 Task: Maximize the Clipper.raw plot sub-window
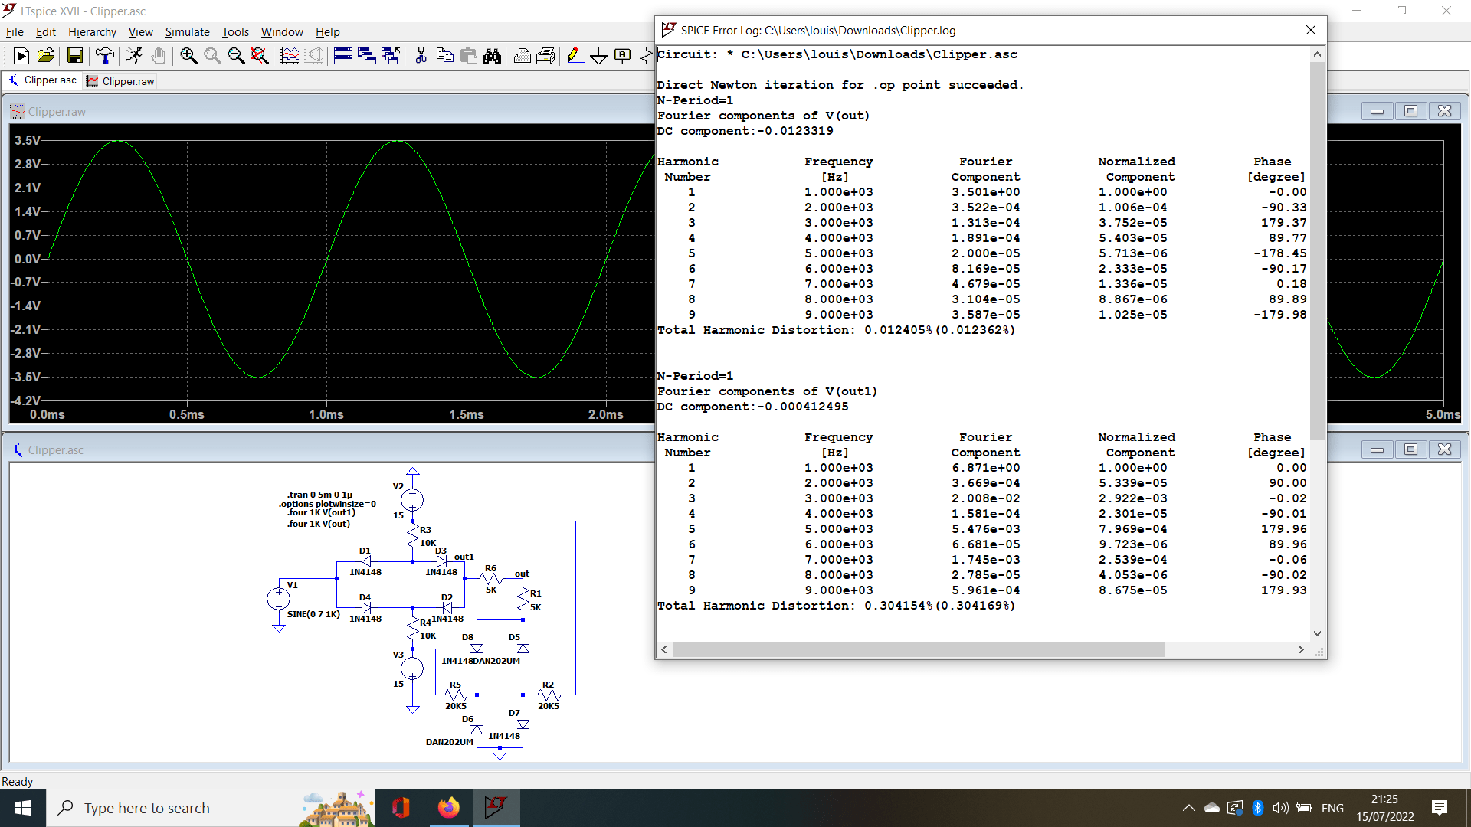[1410, 111]
